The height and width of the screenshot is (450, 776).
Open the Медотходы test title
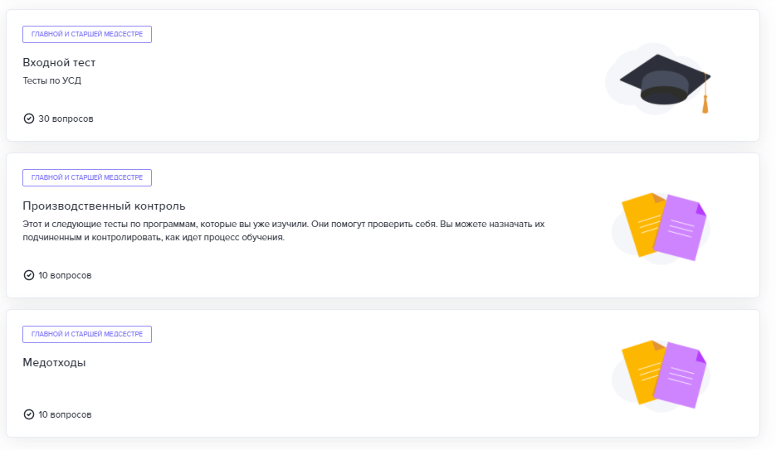click(54, 362)
